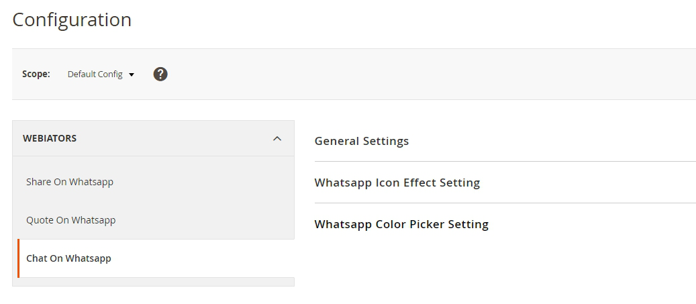Toggle the WEBIATORS sidebar group header
Viewport: 696px width, 304px height.
tap(153, 138)
